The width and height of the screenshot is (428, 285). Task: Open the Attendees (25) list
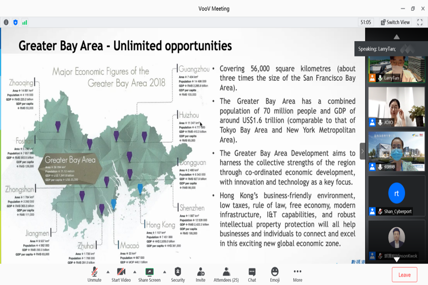click(226, 275)
